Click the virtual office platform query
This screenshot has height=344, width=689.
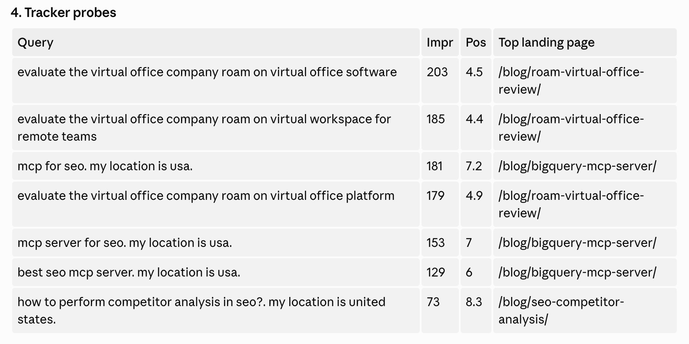point(206,196)
